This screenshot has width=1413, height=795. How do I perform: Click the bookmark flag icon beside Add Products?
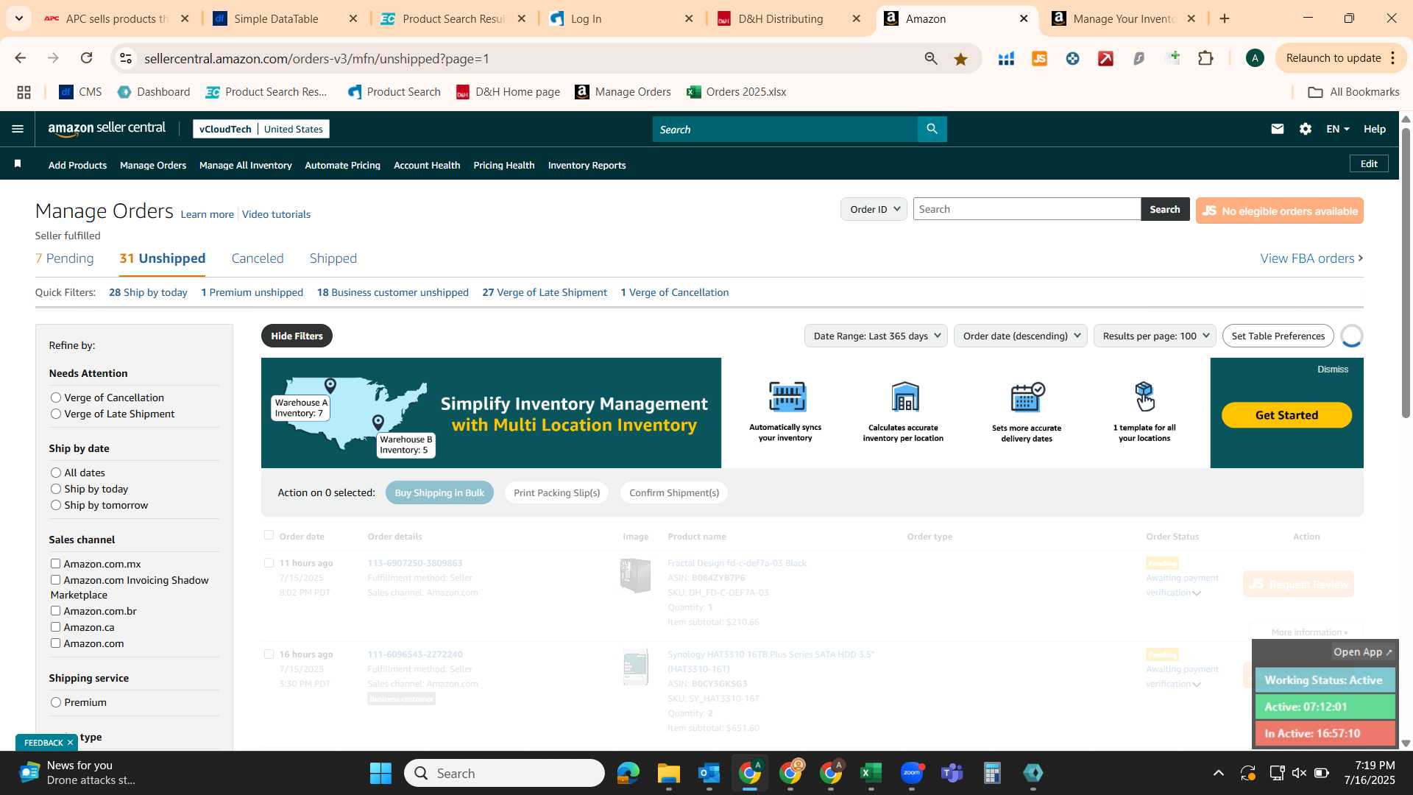[18, 164]
